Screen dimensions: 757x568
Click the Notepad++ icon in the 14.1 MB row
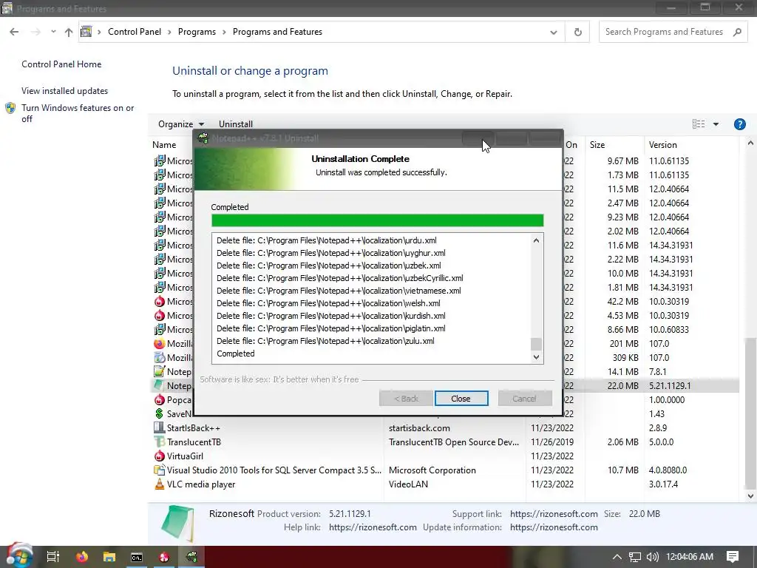point(160,372)
